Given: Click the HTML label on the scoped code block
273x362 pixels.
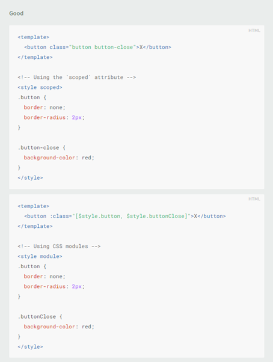Looking at the screenshot, I should [x=254, y=31].
